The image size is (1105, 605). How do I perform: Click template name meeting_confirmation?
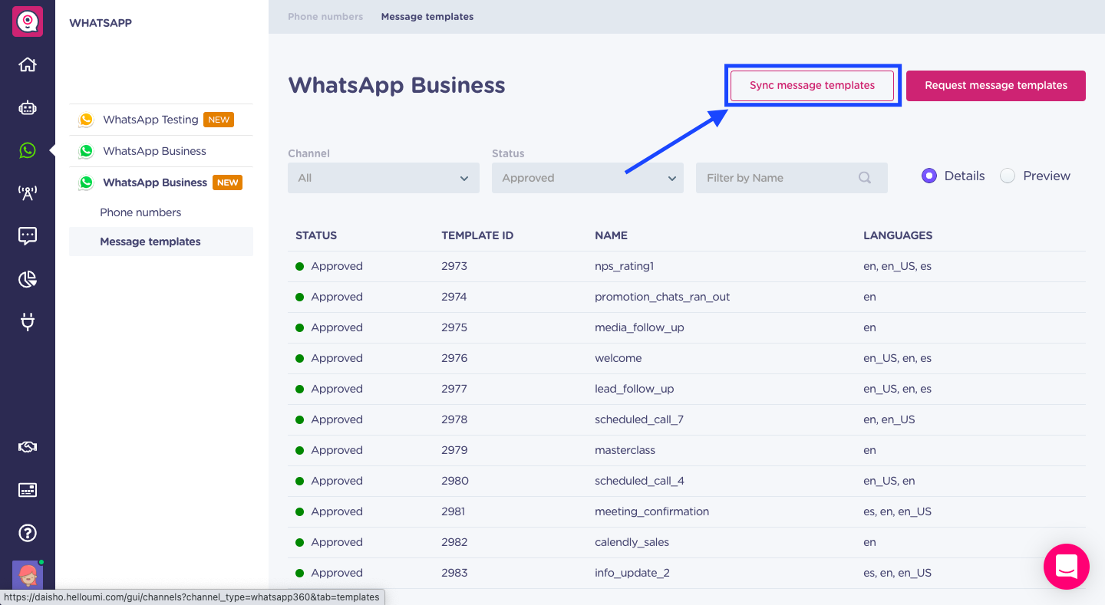pyautogui.click(x=651, y=511)
